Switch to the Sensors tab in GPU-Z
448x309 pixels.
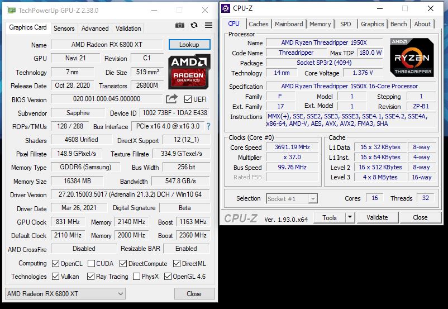(64, 28)
